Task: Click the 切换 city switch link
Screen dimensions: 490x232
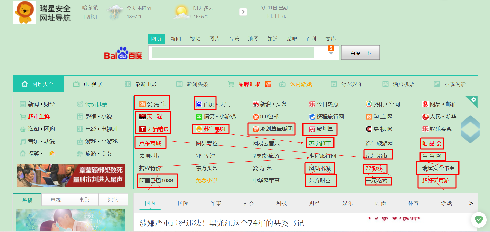Action: pyautogui.click(x=90, y=17)
